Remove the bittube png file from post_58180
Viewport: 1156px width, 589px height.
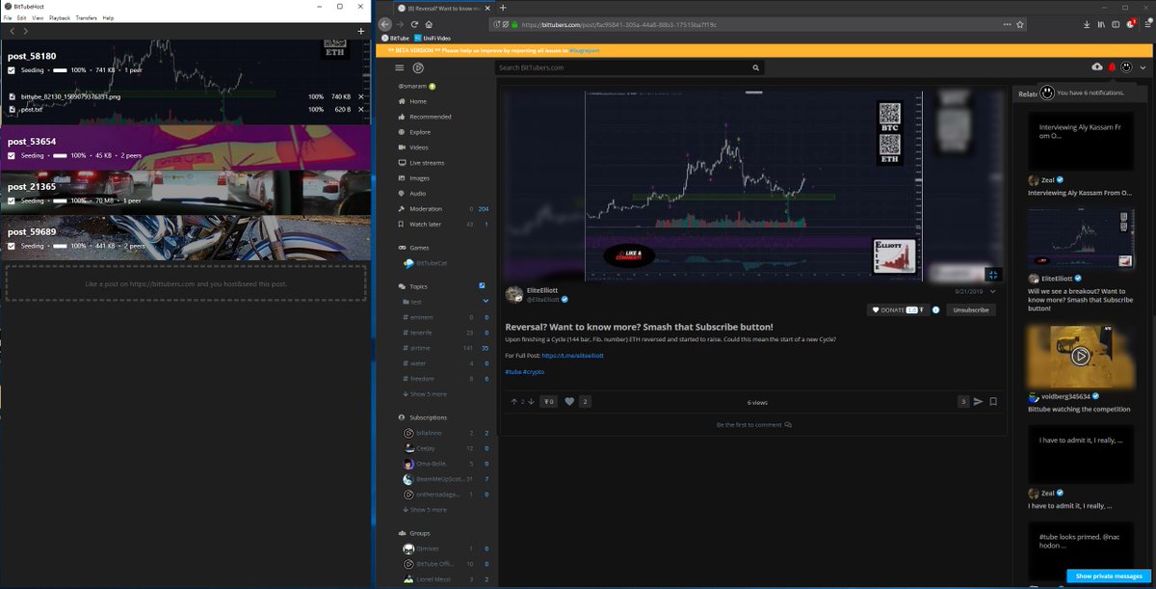361,97
